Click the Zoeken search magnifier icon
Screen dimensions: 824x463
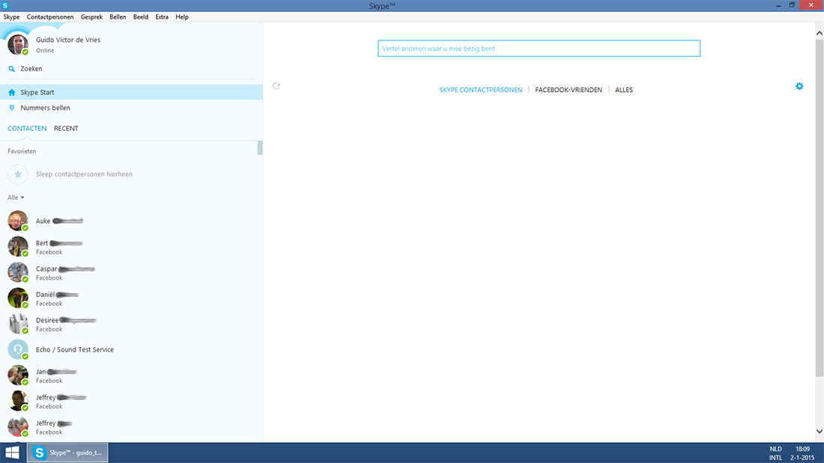coord(11,69)
